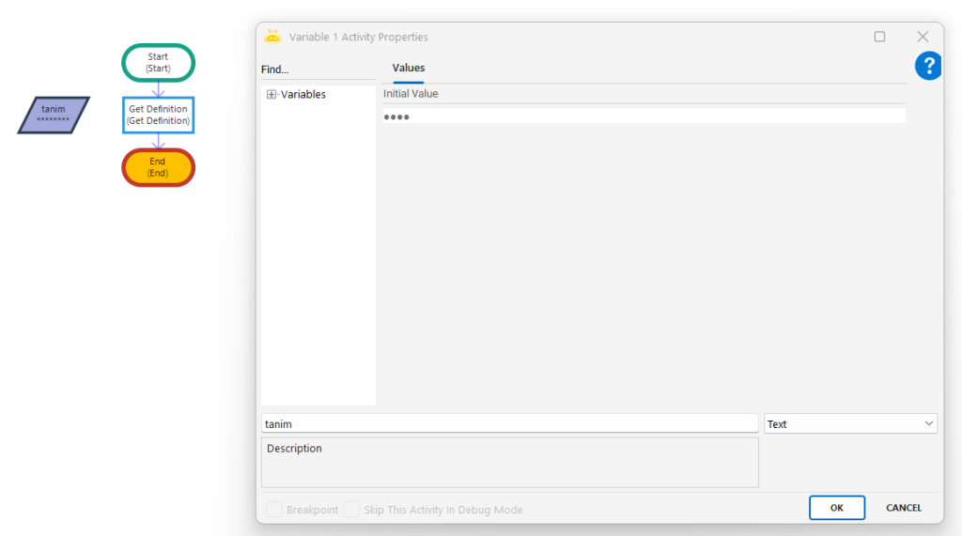Screen dimensions: 962x536
Task: Select the Start node in the flowchart
Action: [x=158, y=63]
